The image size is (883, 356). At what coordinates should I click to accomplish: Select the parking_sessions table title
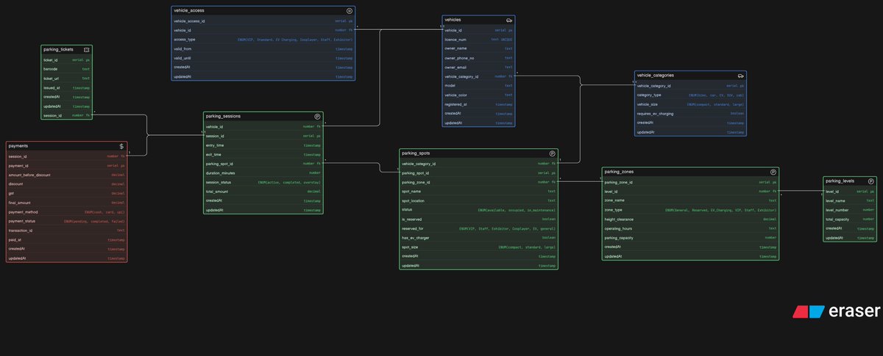[223, 116]
